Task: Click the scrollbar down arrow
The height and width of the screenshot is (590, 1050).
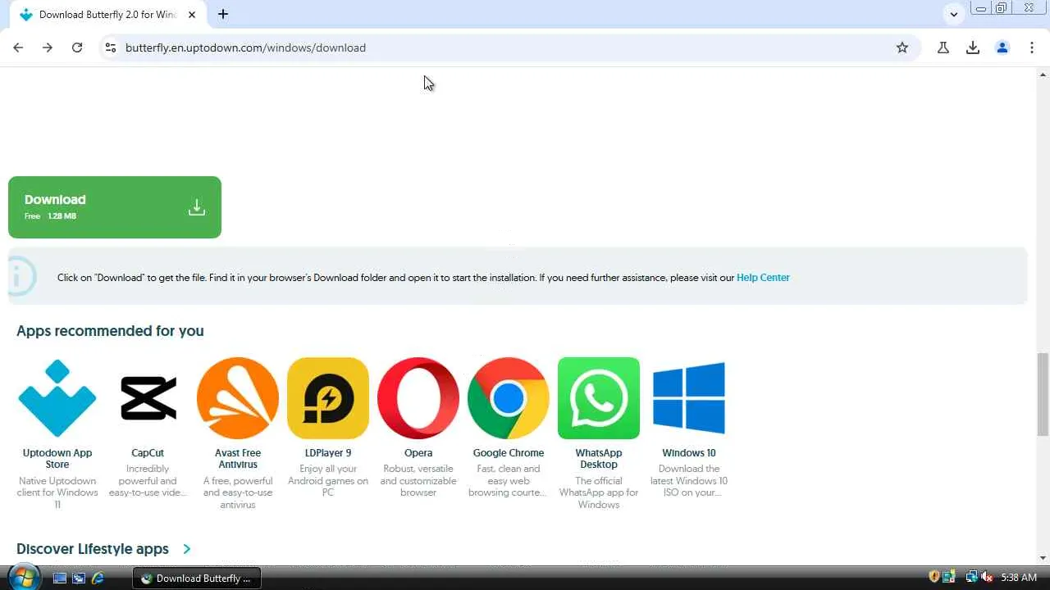Action: coord(1043,558)
